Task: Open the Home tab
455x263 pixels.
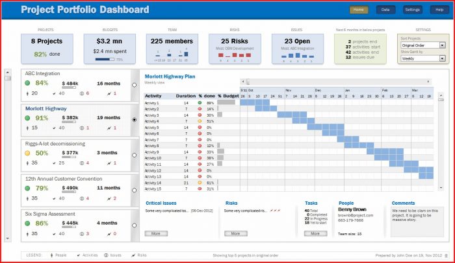Action: (359, 10)
